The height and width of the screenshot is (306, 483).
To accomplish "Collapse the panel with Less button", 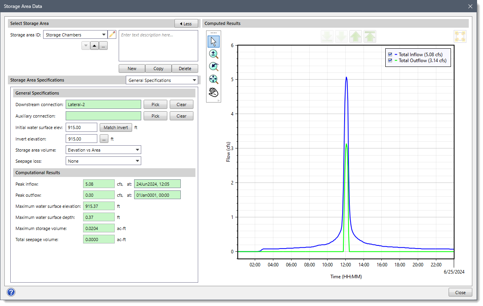I will click(186, 24).
